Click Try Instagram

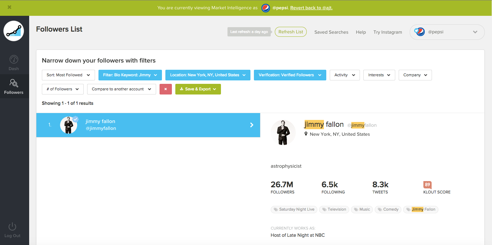tap(388, 32)
